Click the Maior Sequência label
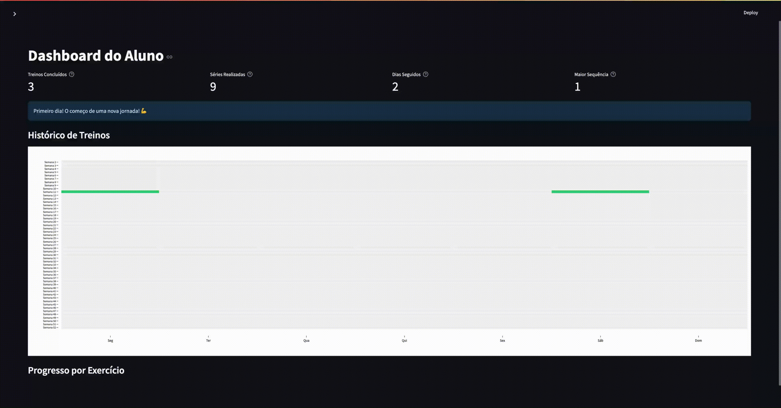 [x=591, y=75]
